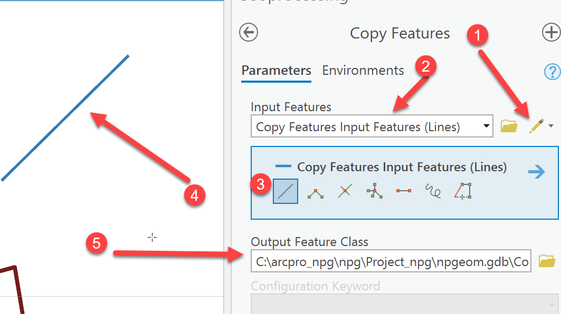The image size is (561, 314).
Task: Activate the Two-Point Line tool
Action: 404,191
